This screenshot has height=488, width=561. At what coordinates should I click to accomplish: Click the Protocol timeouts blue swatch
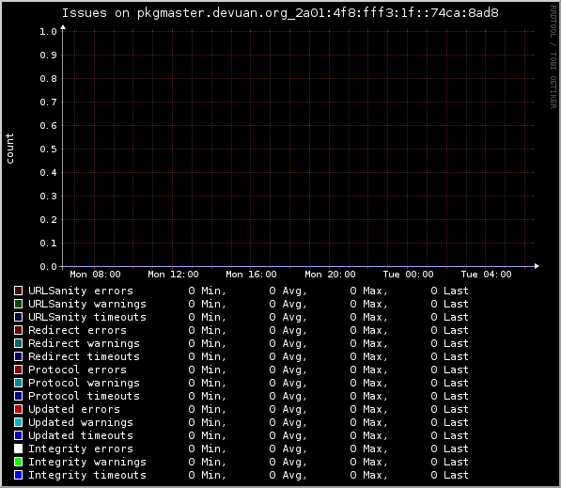tap(18, 396)
